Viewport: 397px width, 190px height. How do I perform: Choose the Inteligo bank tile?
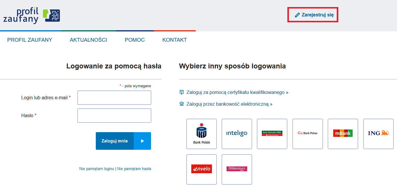237,134
